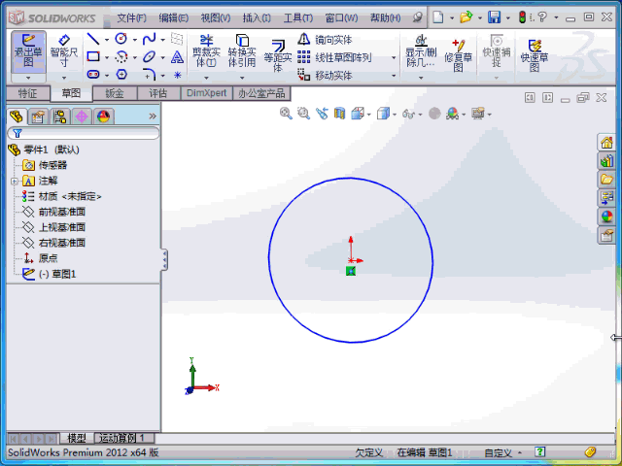Open the FeatureManager design tree tab

pyautogui.click(x=17, y=116)
